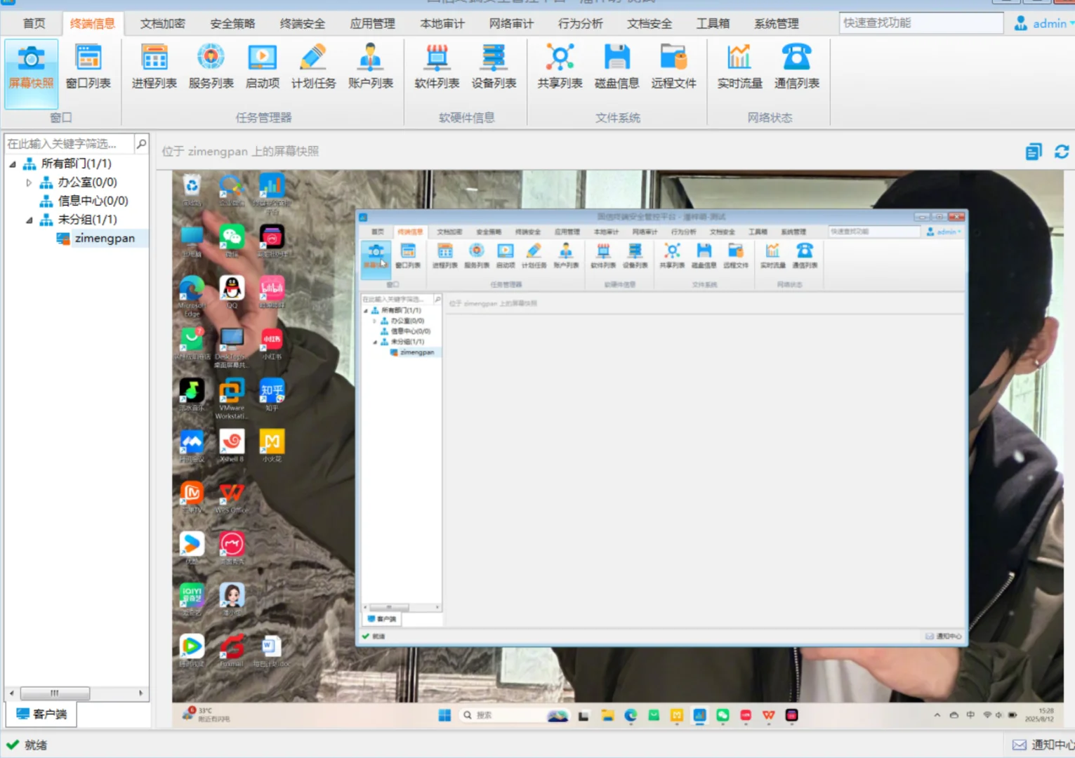Collapse the 未分组 tree arrow
The width and height of the screenshot is (1075, 758).
(29, 220)
